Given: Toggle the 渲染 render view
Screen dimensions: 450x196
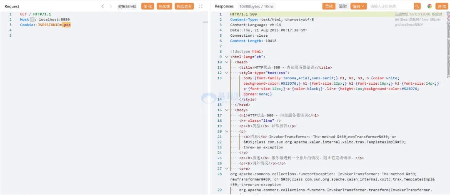Looking at the screenshot, I should point(342,6).
